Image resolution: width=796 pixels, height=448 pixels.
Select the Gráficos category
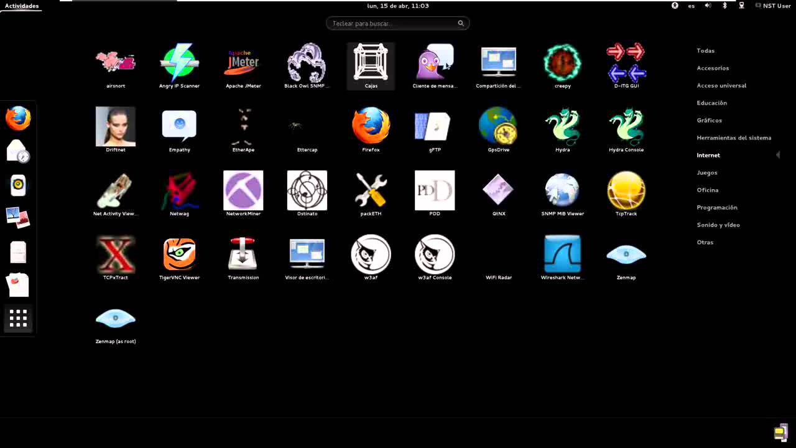pyautogui.click(x=710, y=120)
